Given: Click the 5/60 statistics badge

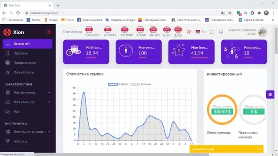Looking at the screenshot, I should click(x=167, y=32).
